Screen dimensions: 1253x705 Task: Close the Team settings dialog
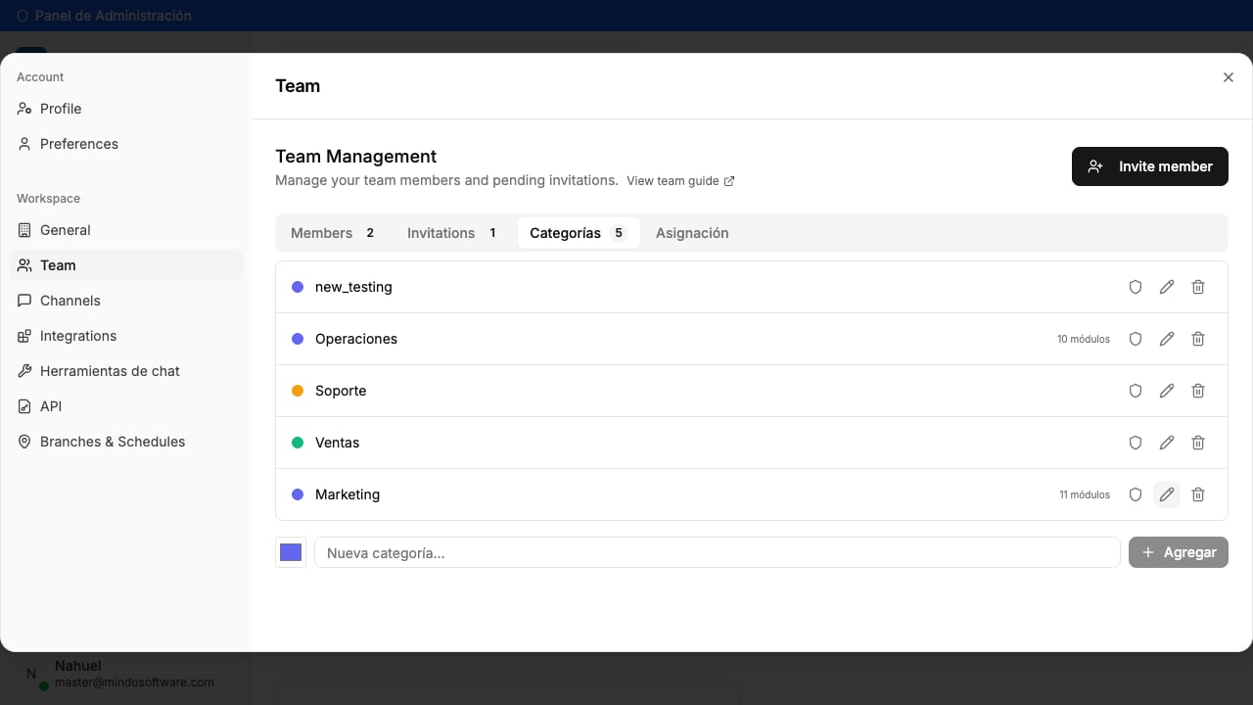1229,77
